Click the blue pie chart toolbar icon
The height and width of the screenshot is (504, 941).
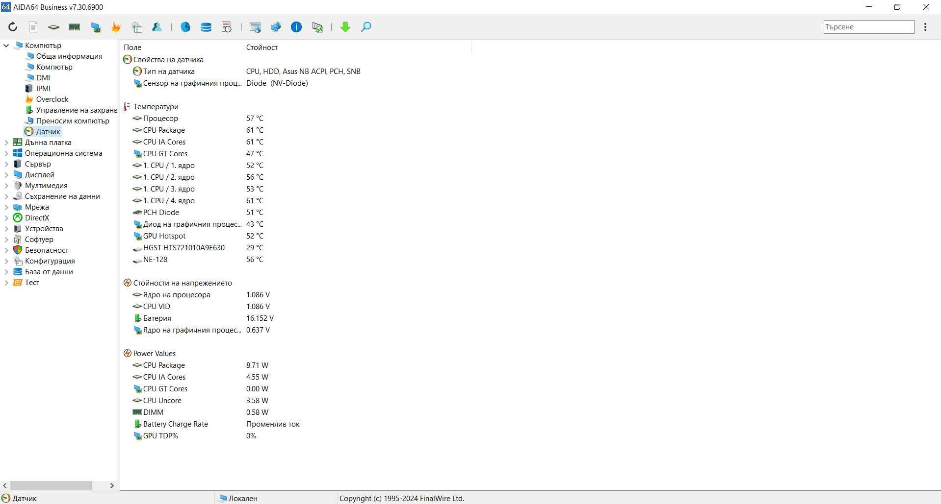pyautogui.click(x=185, y=27)
